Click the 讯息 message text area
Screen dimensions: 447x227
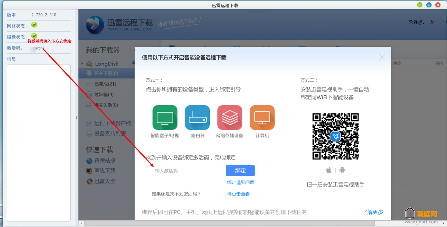click(x=39, y=143)
